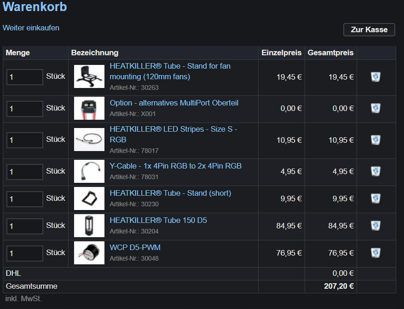Remove HEATKILLER LED Stripes from cart
This screenshot has width=404, height=309.
point(375,140)
